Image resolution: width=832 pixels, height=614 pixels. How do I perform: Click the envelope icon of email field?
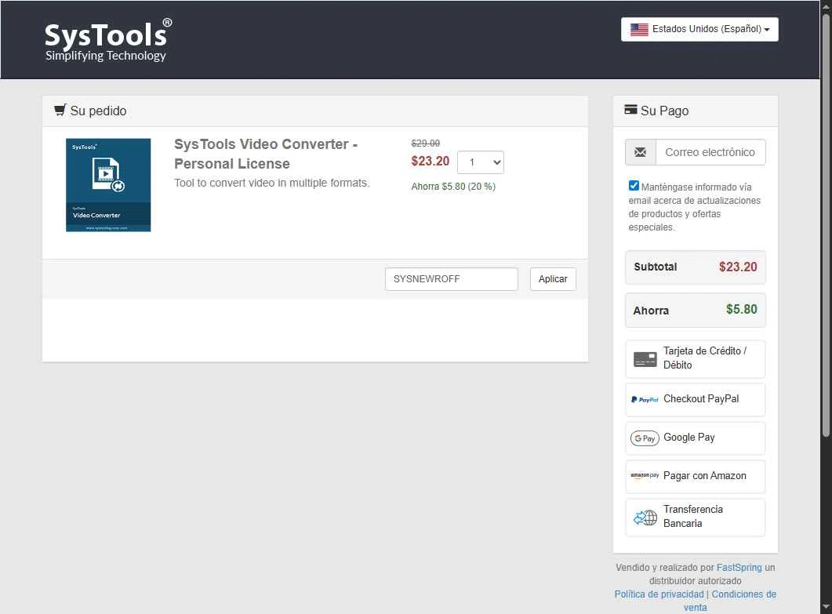[641, 152]
